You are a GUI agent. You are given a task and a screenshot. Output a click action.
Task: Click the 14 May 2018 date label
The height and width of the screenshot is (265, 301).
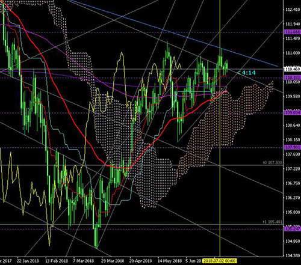click(170, 261)
